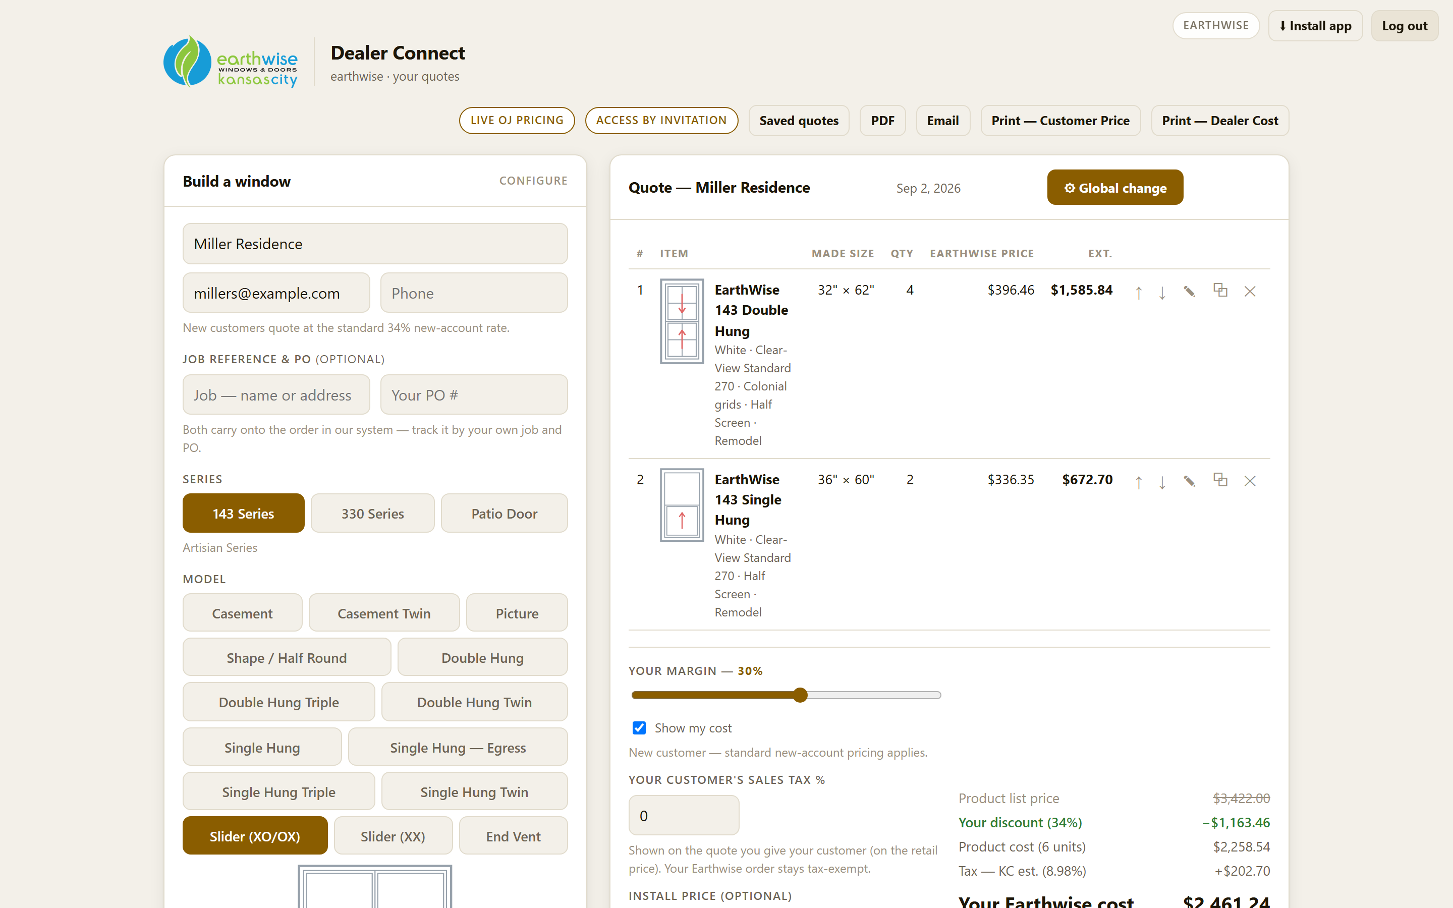Move item 2 Single Hung down
Screen dimensions: 1453x908
[x=1162, y=482]
